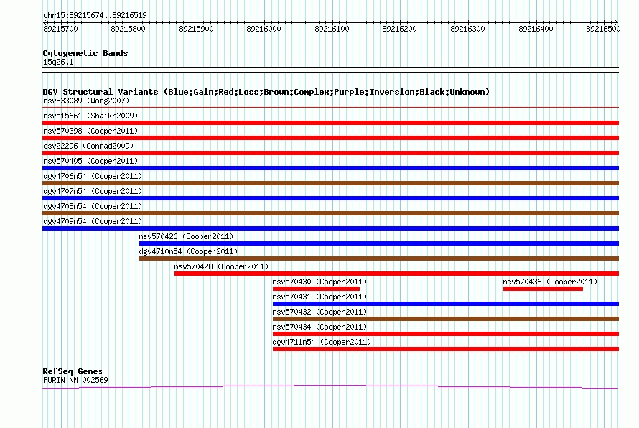The height and width of the screenshot is (428, 639).
Task: Click the esv22296 (Conrad2009) variant label
Action: tap(88, 146)
